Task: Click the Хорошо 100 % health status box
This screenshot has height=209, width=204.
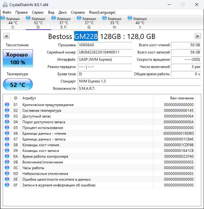Action: coord(18,58)
